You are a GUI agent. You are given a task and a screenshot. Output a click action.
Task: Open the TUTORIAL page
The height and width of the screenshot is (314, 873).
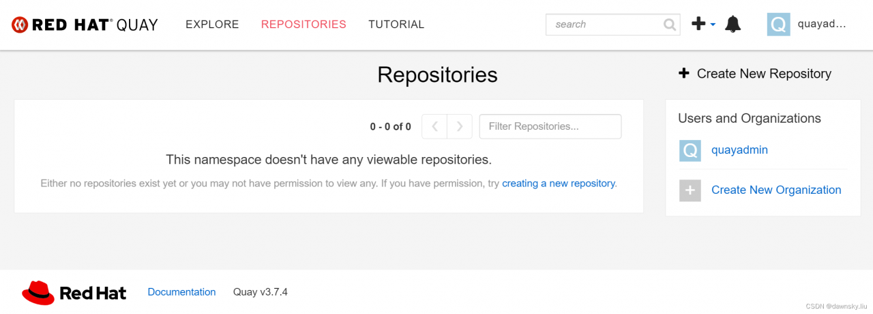click(x=396, y=25)
